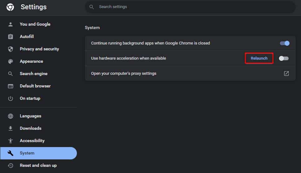Select the Appearance menu item
The image size is (301, 173).
click(x=32, y=61)
